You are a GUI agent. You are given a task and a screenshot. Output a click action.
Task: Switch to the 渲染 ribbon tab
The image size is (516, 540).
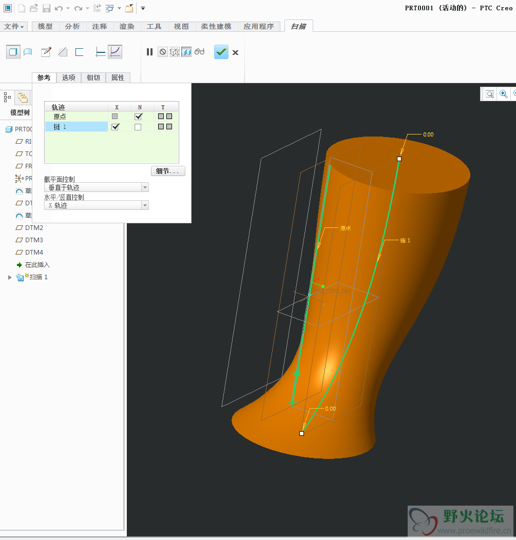click(x=127, y=27)
